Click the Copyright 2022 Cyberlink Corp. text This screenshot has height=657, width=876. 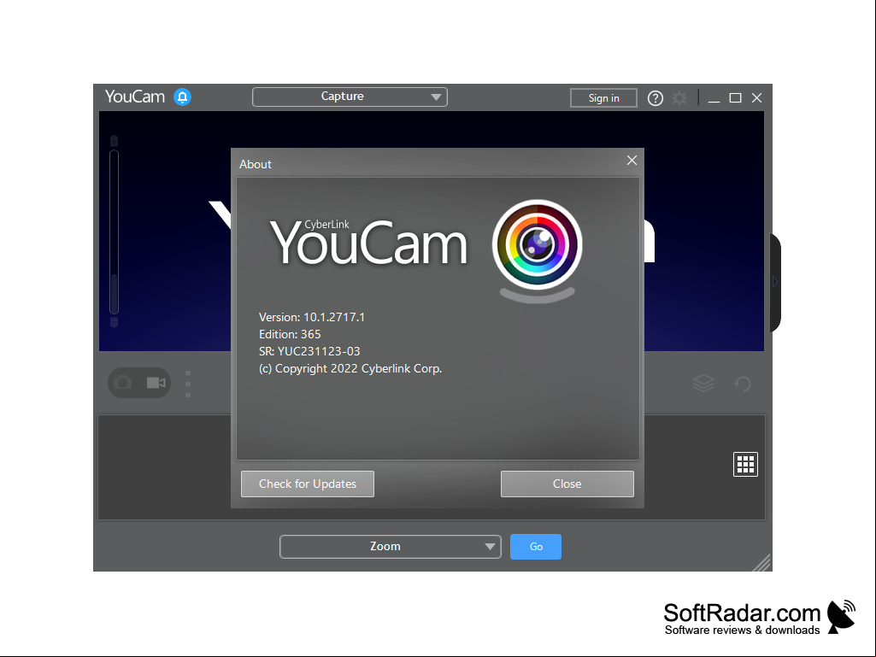coord(350,369)
